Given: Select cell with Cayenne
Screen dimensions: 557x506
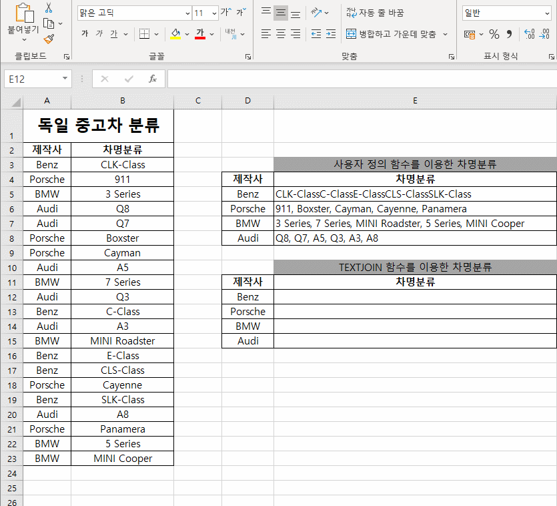Looking at the screenshot, I should click(123, 385).
